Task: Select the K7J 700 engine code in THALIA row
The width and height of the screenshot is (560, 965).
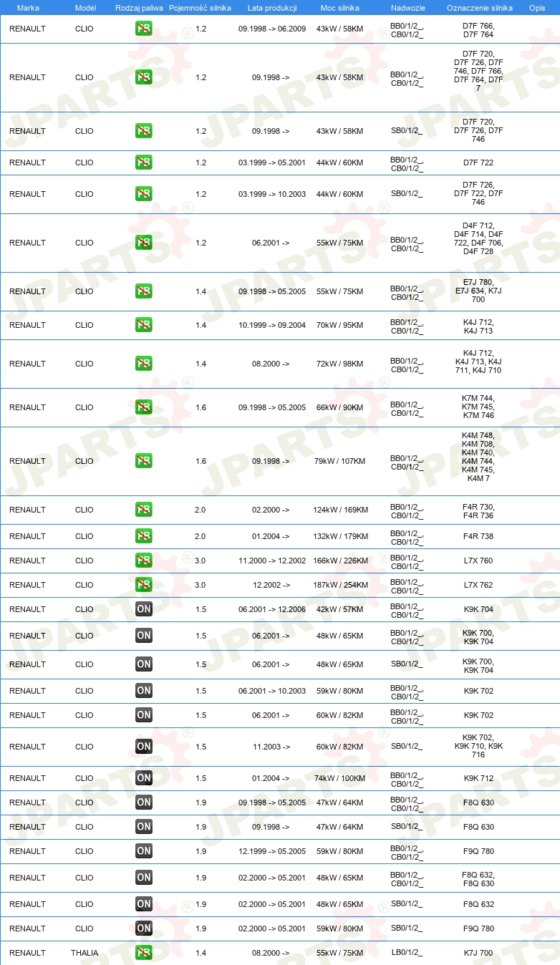Action: pyautogui.click(x=478, y=953)
